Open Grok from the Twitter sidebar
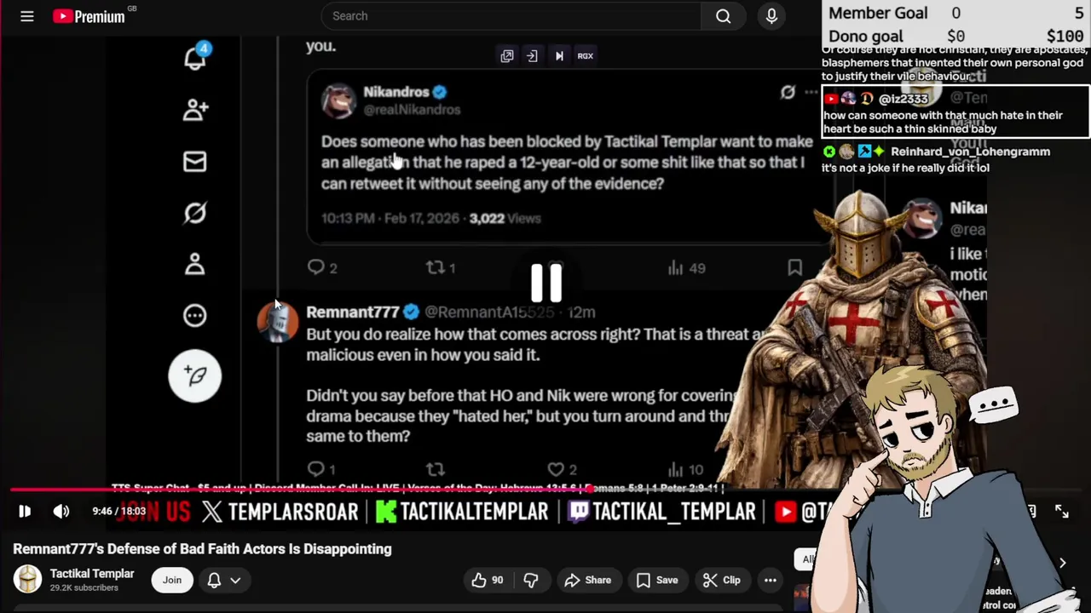Viewport: 1091px width, 613px height. [195, 213]
